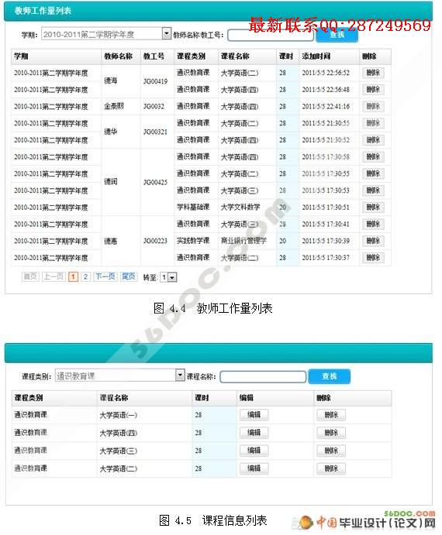Select teacher name 德闰
Viewport: 442px width, 535px height.
pyautogui.click(x=111, y=181)
